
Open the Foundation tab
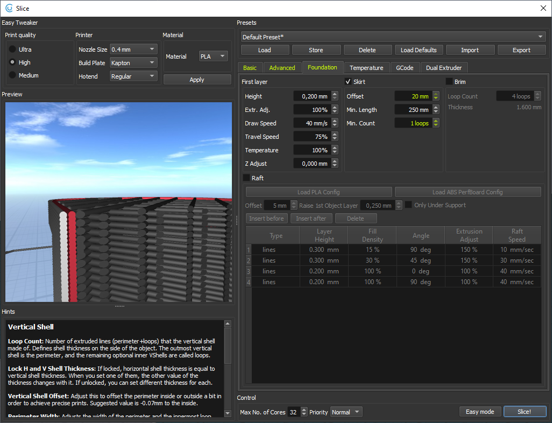click(x=322, y=67)
